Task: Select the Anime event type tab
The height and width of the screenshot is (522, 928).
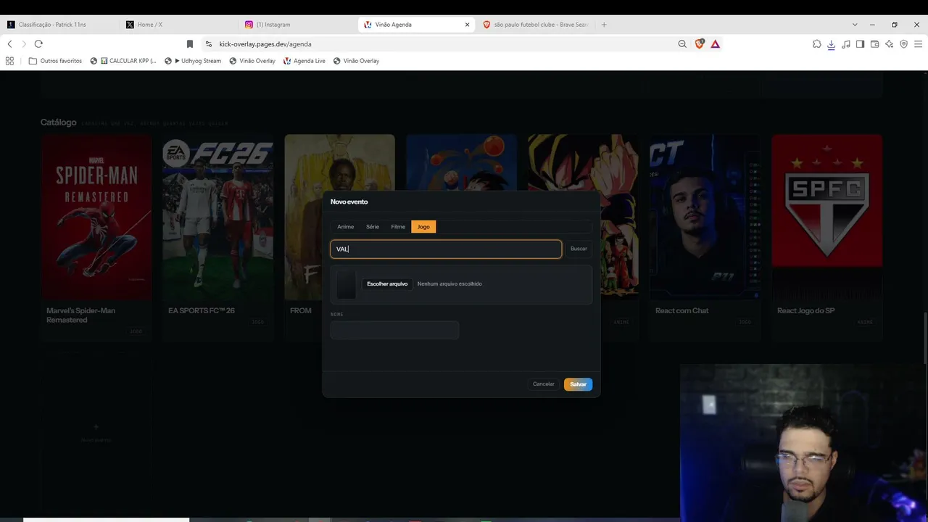Action: (345, 227)
